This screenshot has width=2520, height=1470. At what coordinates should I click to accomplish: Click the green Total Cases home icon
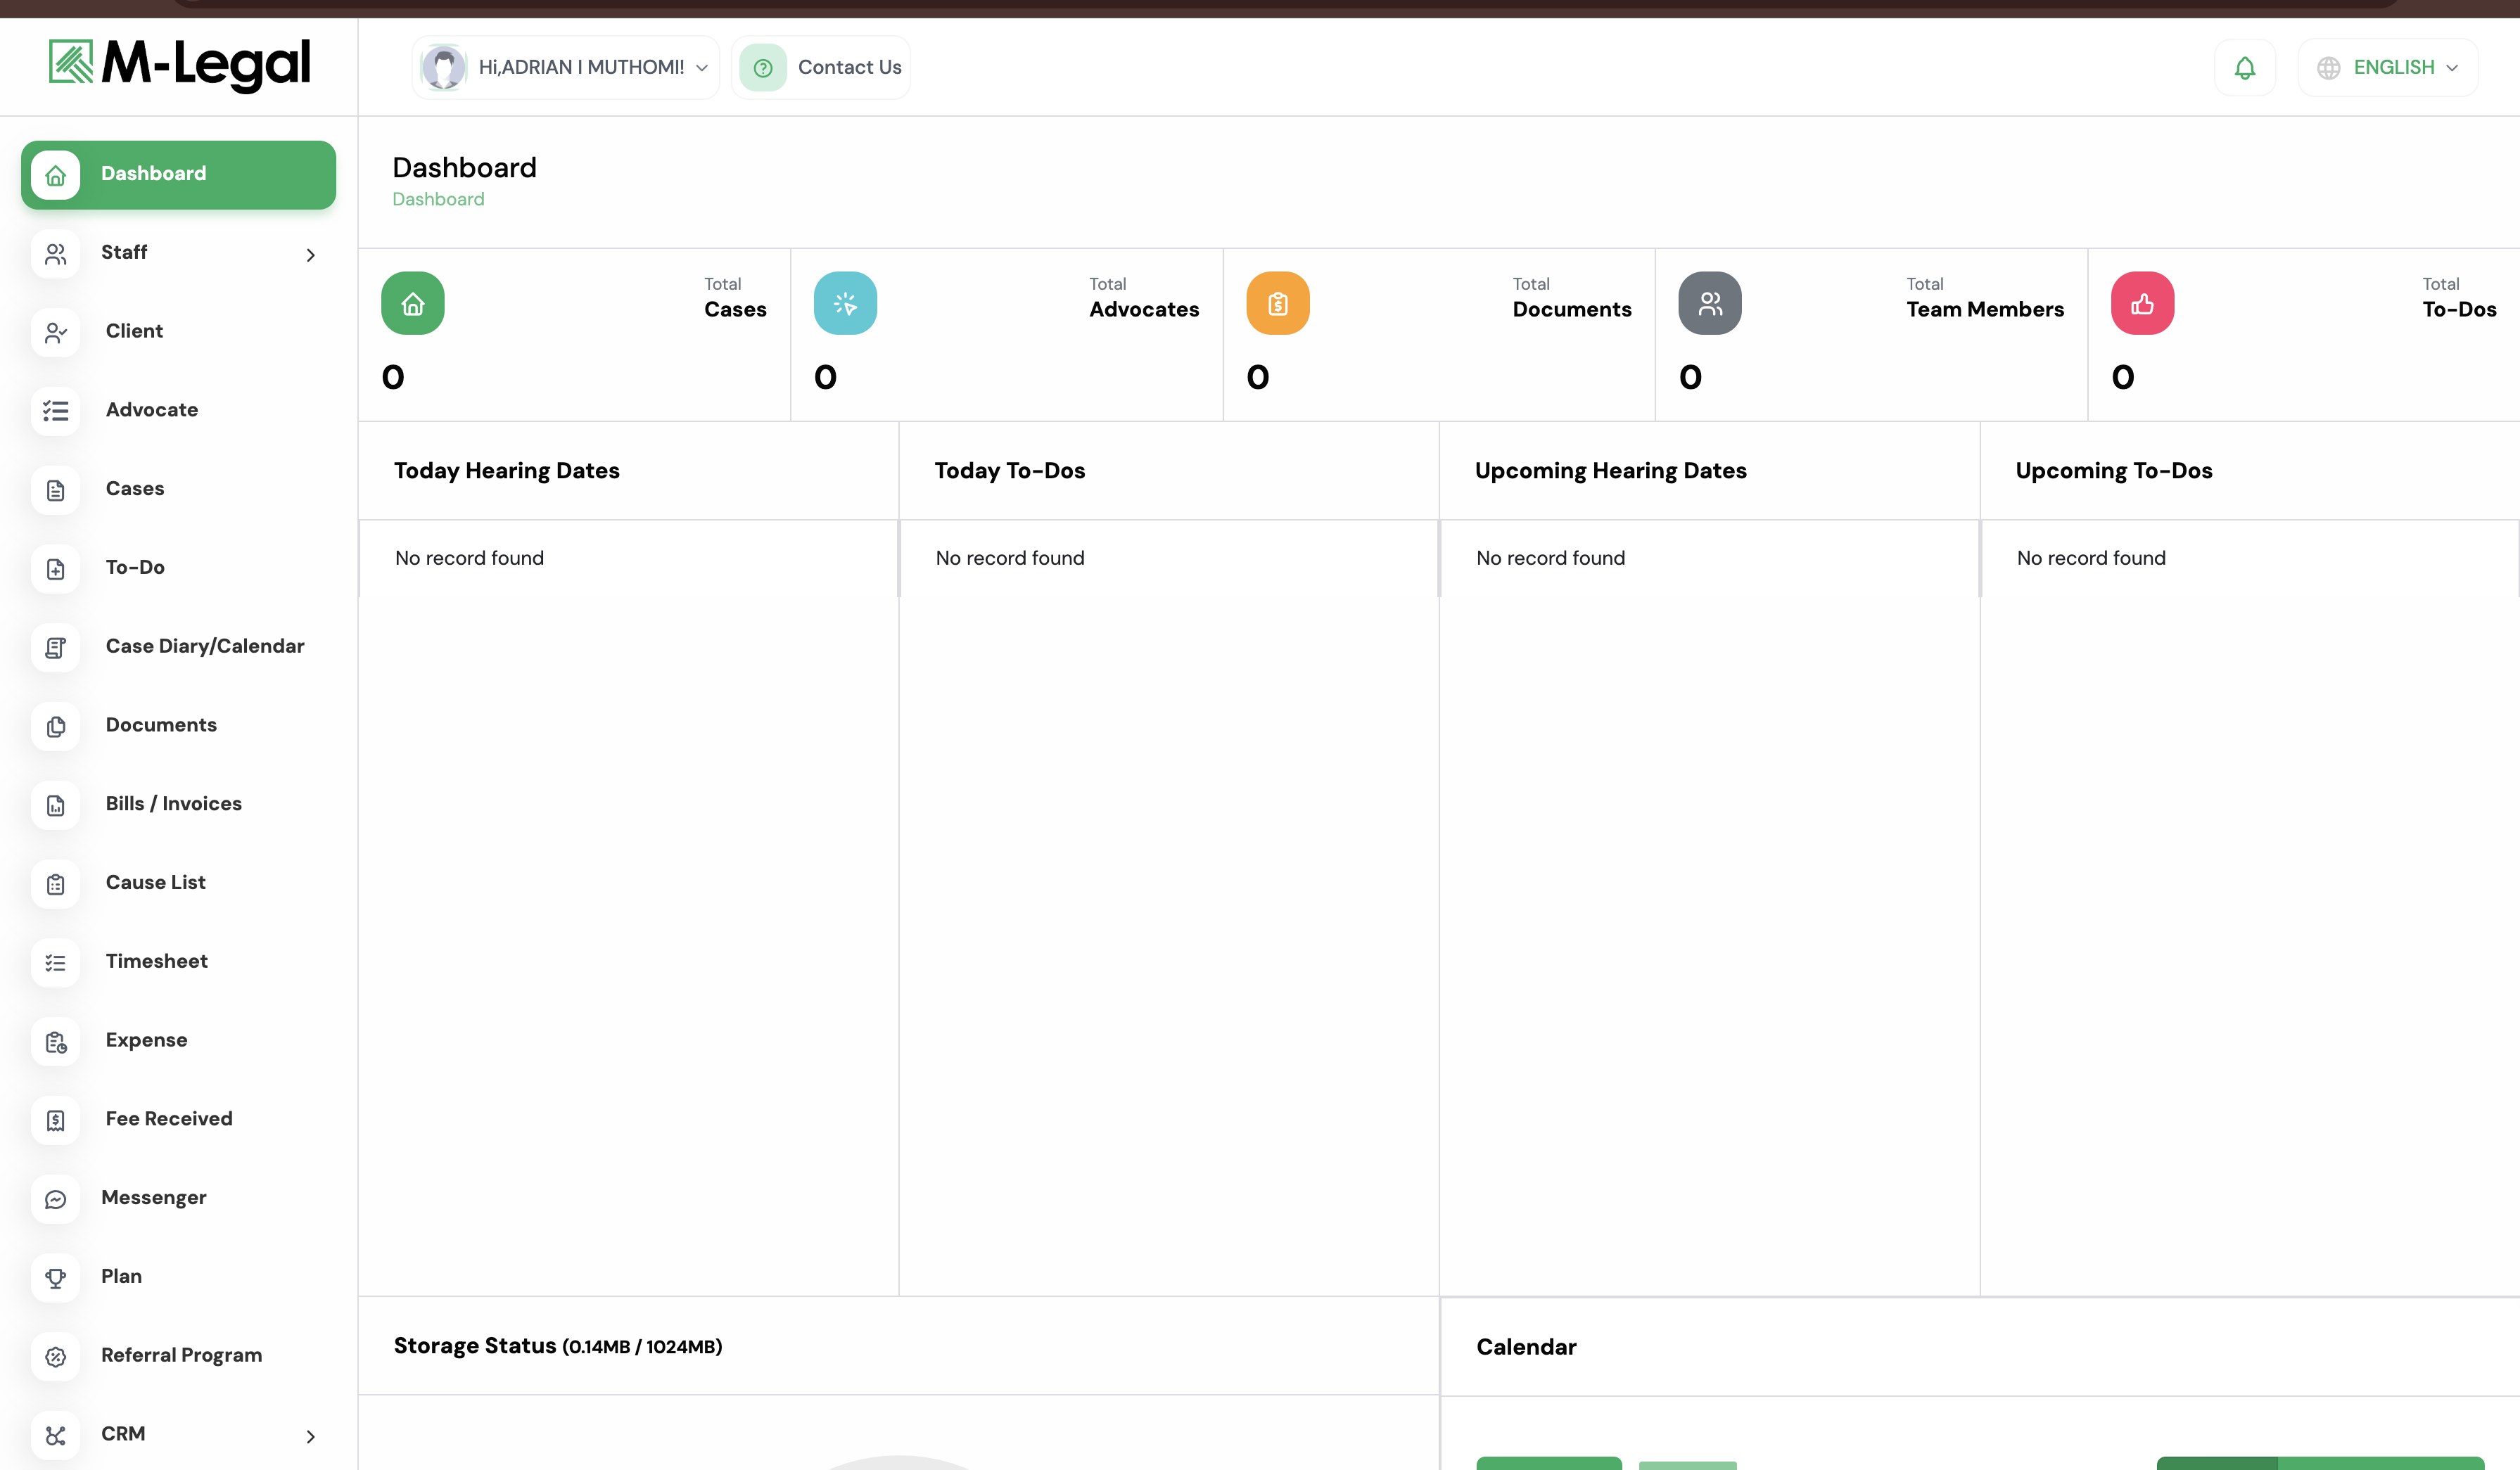pos(412,303)
